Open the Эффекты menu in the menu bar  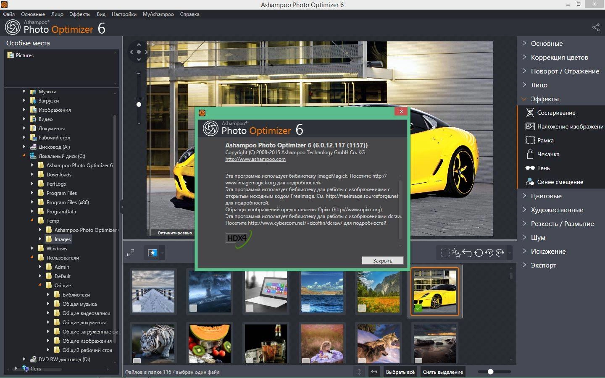pos(80,14)
